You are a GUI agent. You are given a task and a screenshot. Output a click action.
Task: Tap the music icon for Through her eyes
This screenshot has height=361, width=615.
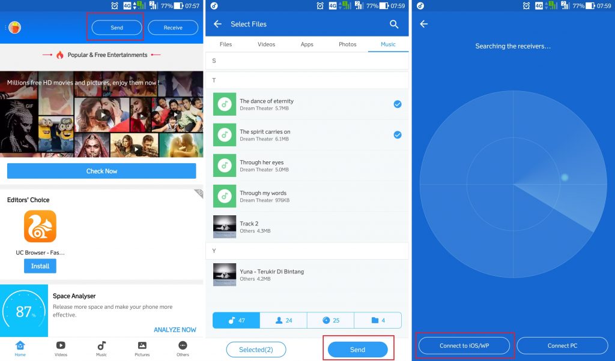click(225, 166)
